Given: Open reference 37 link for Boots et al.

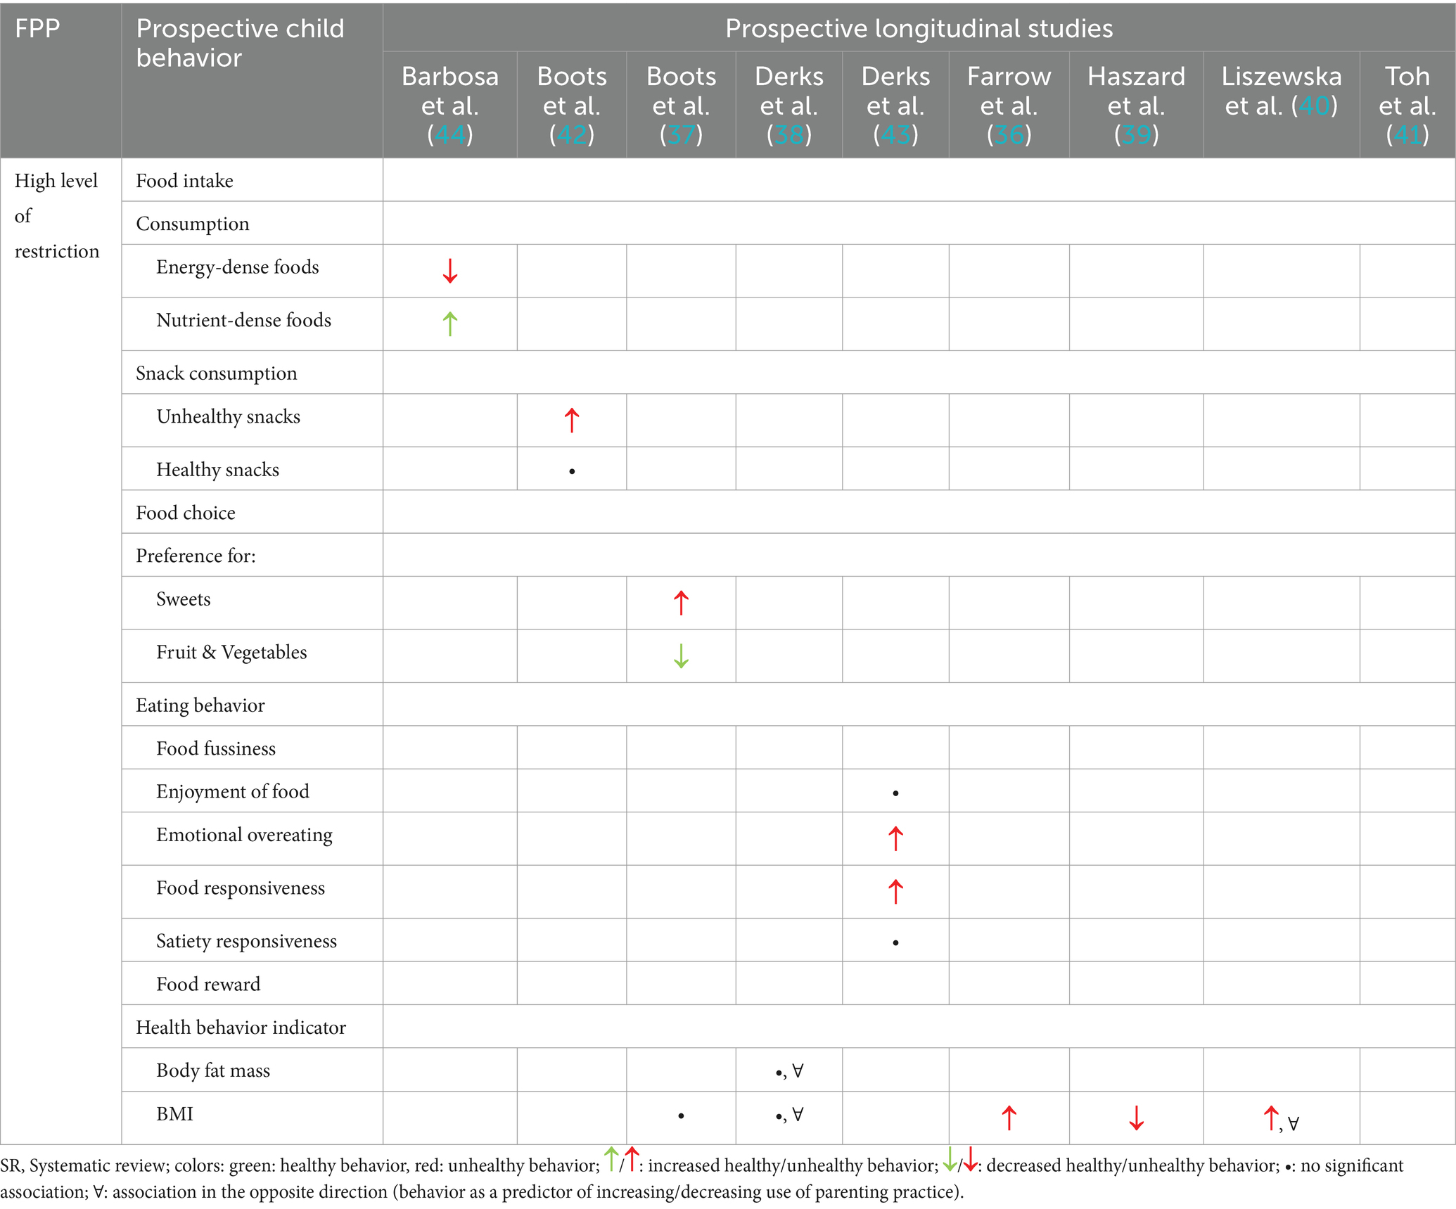Looking at the screenshot, I should tap(681, 134).
